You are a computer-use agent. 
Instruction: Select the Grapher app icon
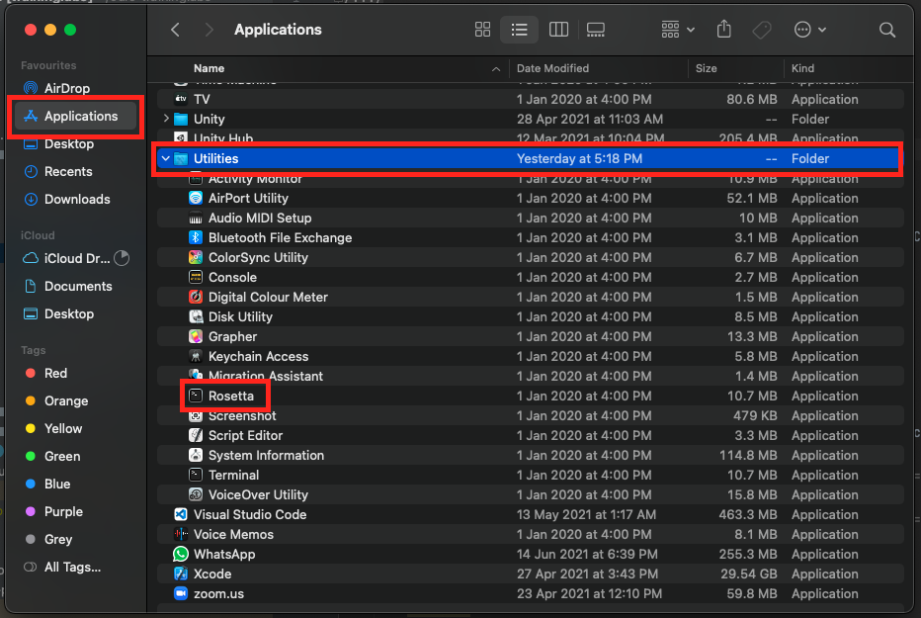coord(196,336)
